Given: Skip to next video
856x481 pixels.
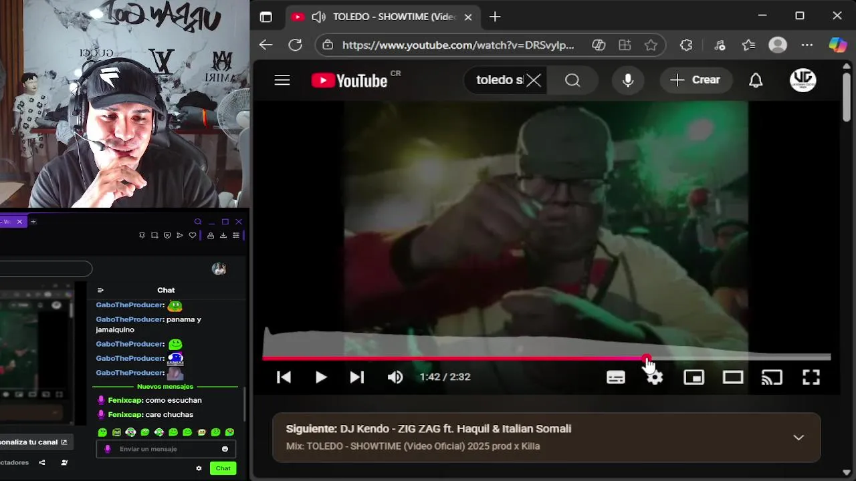Looking at the screenshot, I should tap(357, 377).
